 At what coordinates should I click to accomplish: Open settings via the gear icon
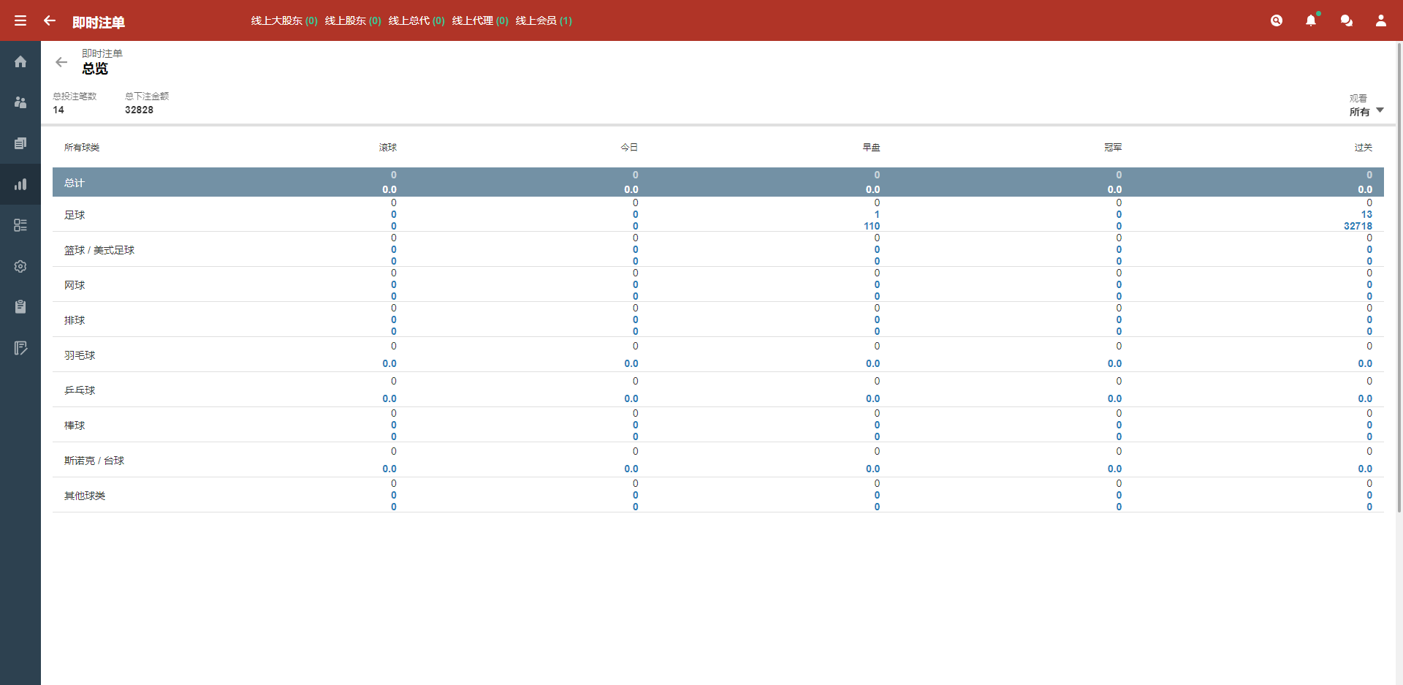[x=20, y=266]
